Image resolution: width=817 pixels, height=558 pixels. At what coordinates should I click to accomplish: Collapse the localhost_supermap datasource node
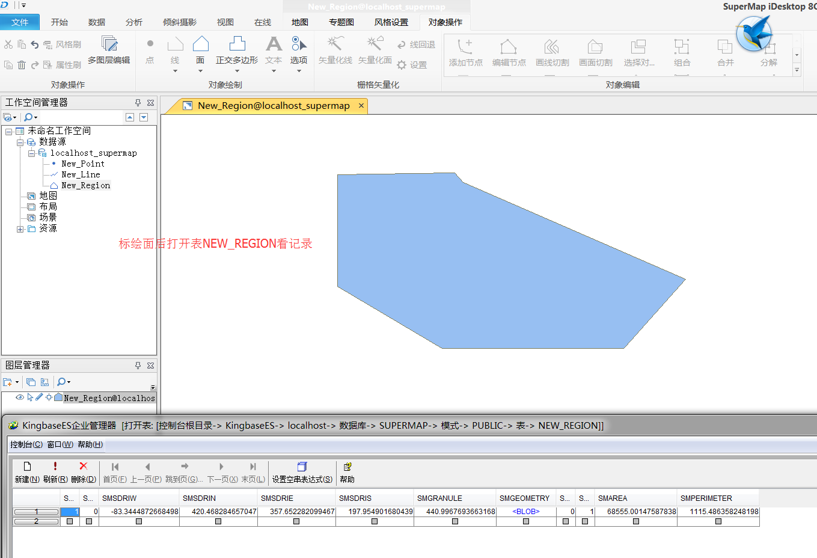click(31, 153)
